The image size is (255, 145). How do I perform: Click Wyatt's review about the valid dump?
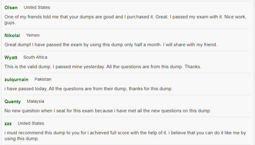click(103, 67)
